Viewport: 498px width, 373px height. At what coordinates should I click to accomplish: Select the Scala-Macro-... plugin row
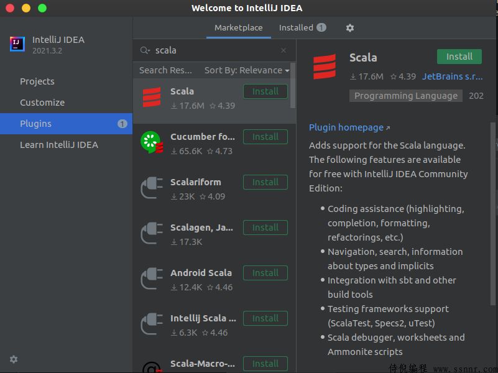click(x=214, y=362)
